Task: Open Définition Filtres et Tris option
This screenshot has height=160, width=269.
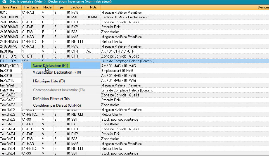Action: pos(51,99)
